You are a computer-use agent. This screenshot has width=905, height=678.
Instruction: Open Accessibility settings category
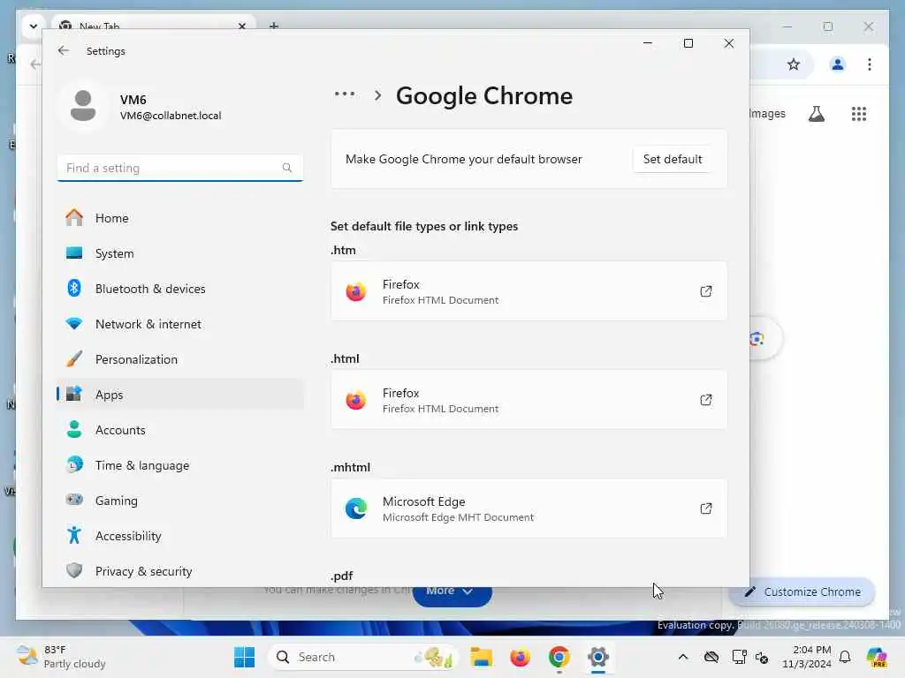click(180, 536)
